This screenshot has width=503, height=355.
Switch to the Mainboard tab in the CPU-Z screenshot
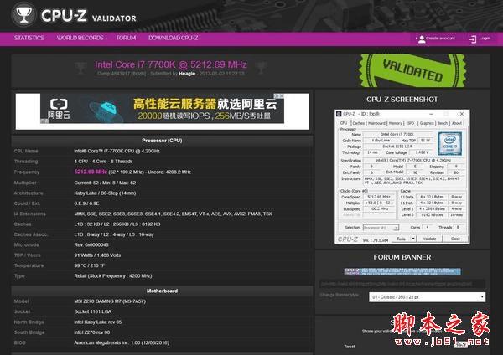tap(376, 123)
